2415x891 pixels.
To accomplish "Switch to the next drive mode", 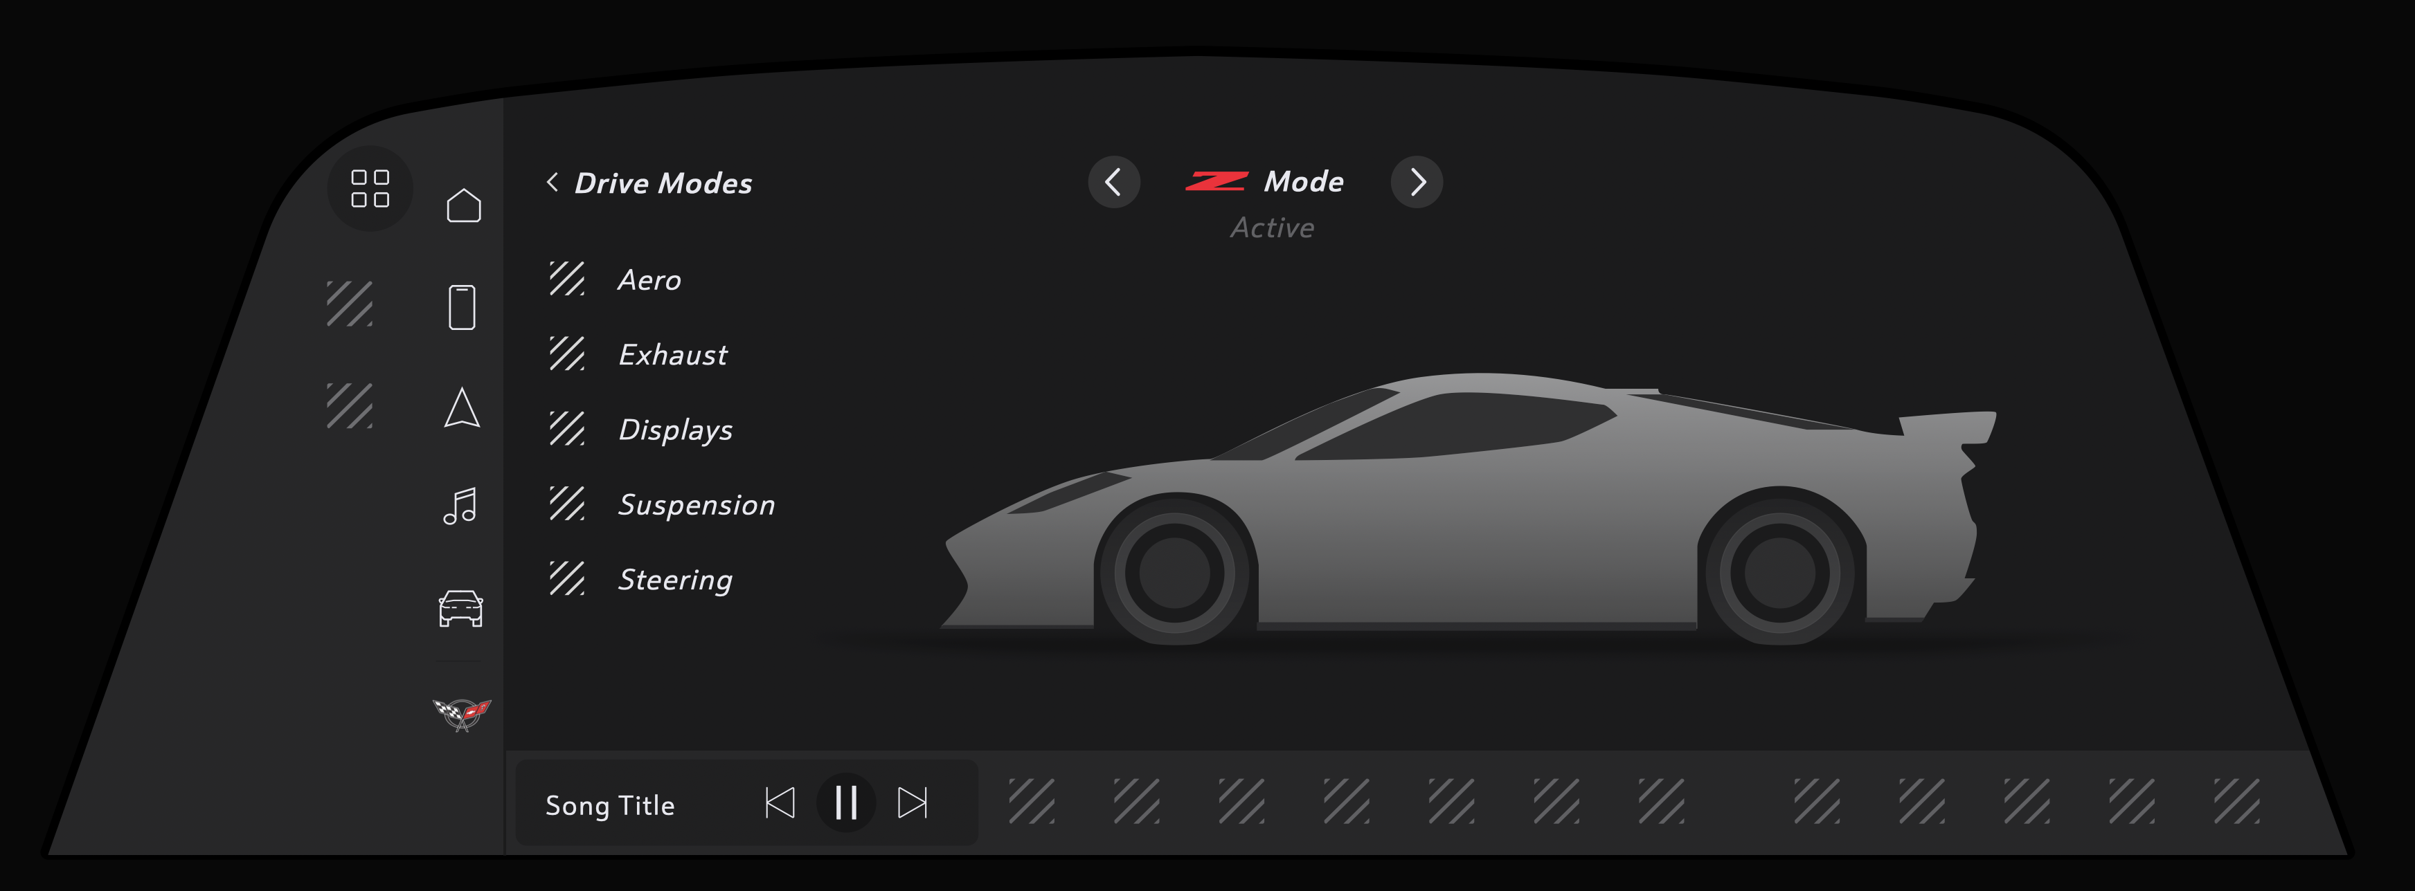I will (1417, 182).
